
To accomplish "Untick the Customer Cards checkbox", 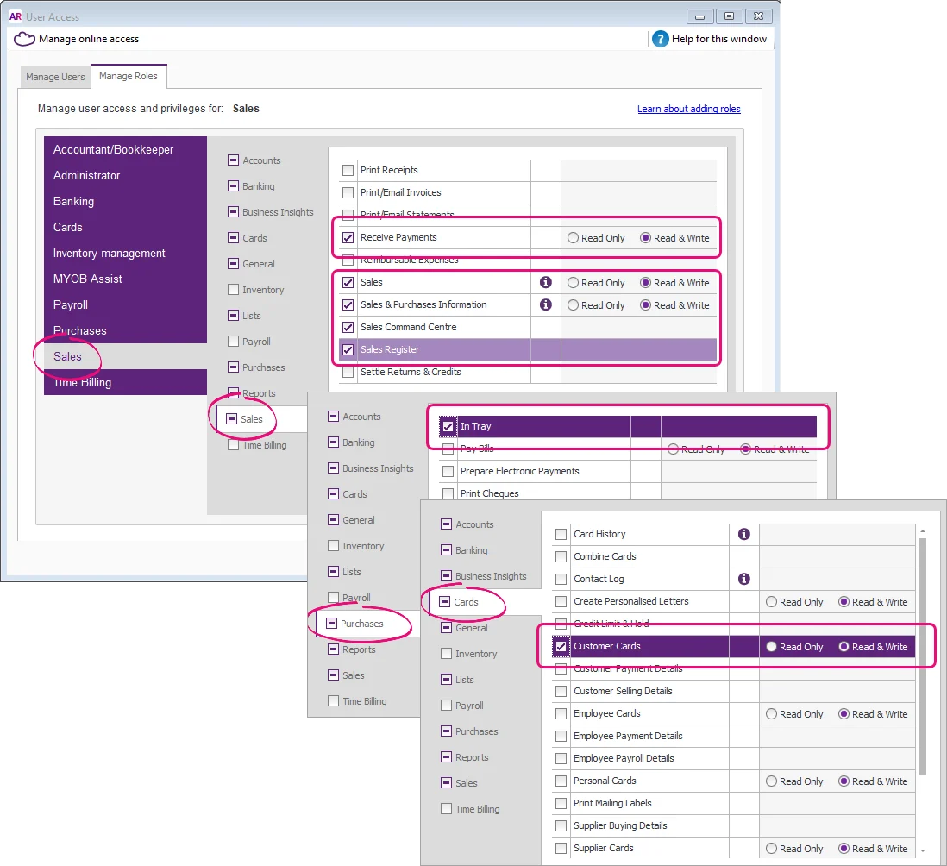I will click(x=561, y=646).
